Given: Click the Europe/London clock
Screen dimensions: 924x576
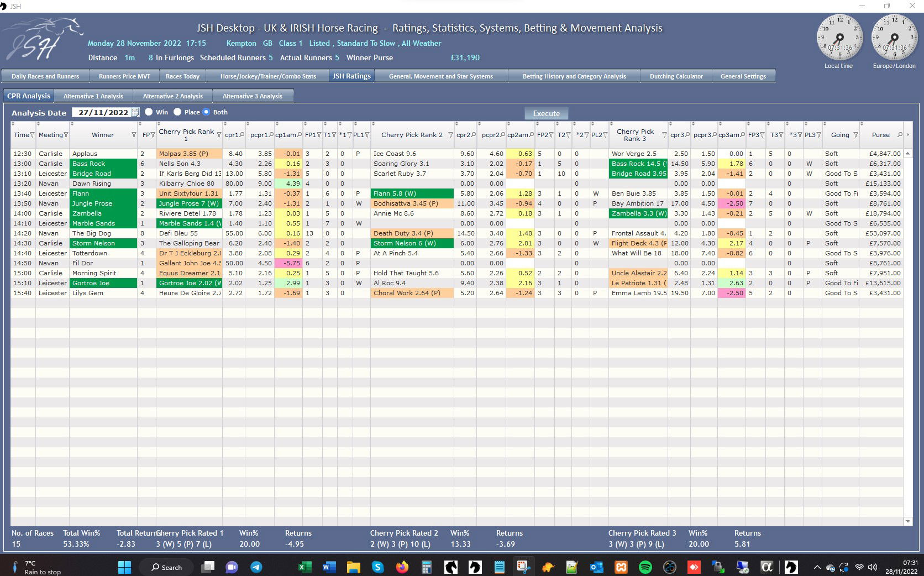Looking at the screenshot, I should [x=894, y=38].
